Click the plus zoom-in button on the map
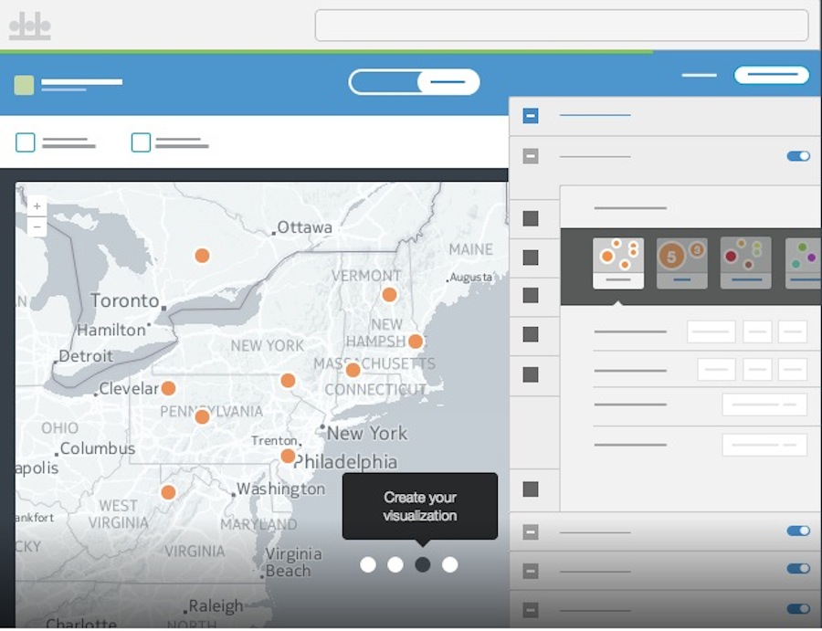The image size is (822, 631). 37,206
